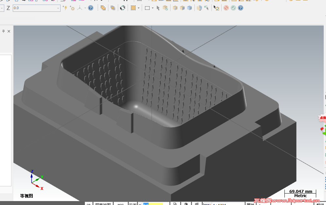Click the blue-orange cube from-back icon
This screenshot has width=326, height=205.
(199, 8)
